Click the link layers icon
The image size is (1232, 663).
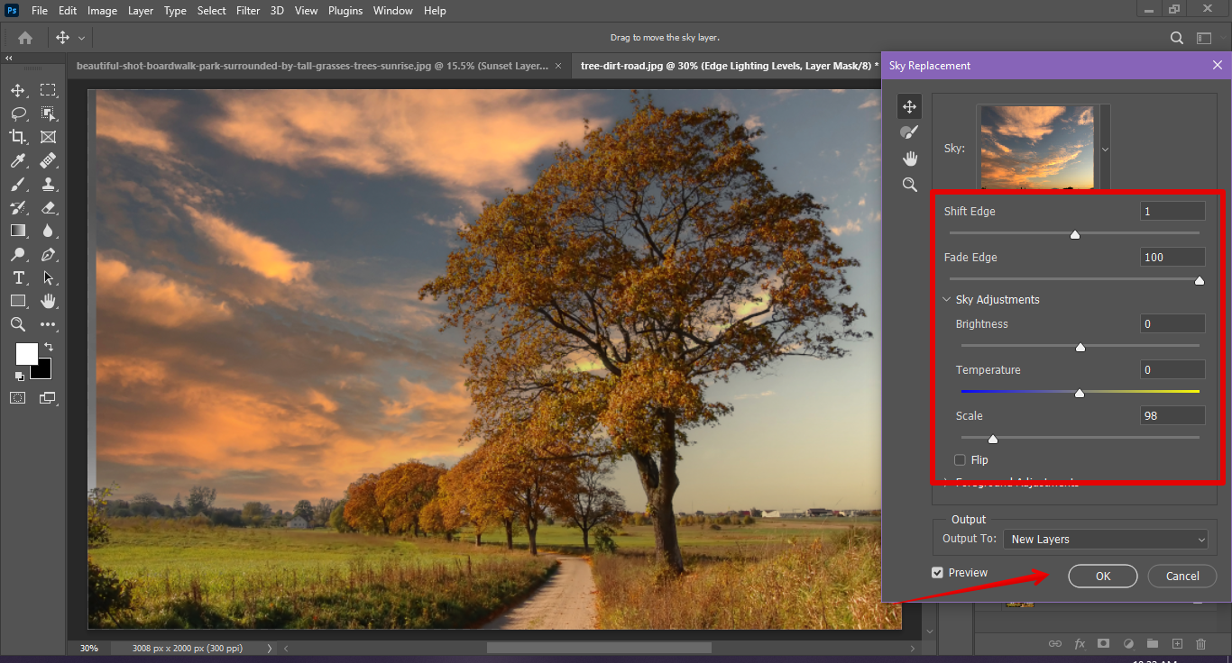tap(1055, 644)
